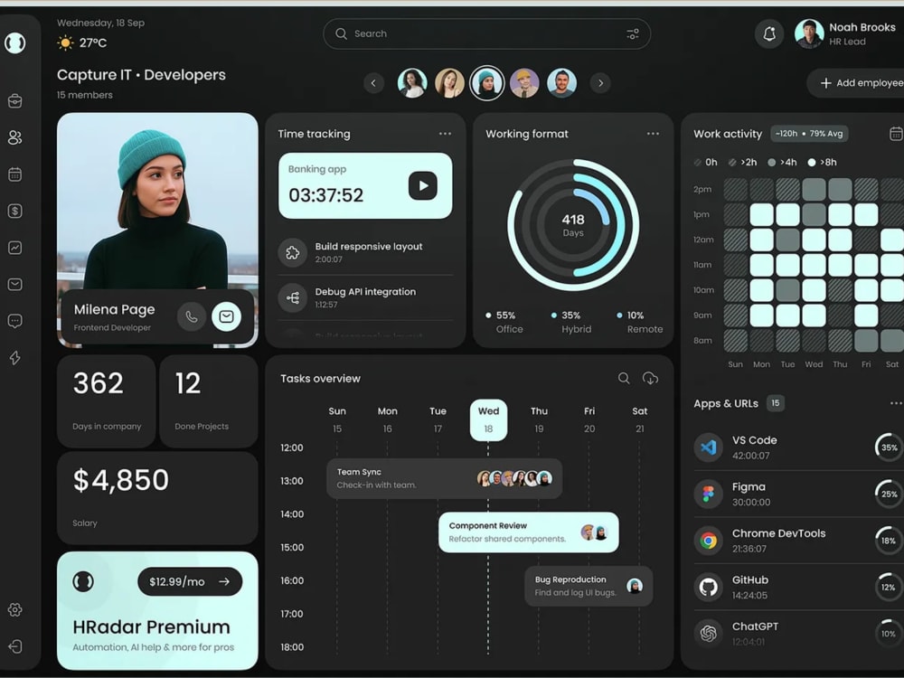Screen dimensions: 904x678
Task: Go to next team members
Action: [x=600, y=83]
